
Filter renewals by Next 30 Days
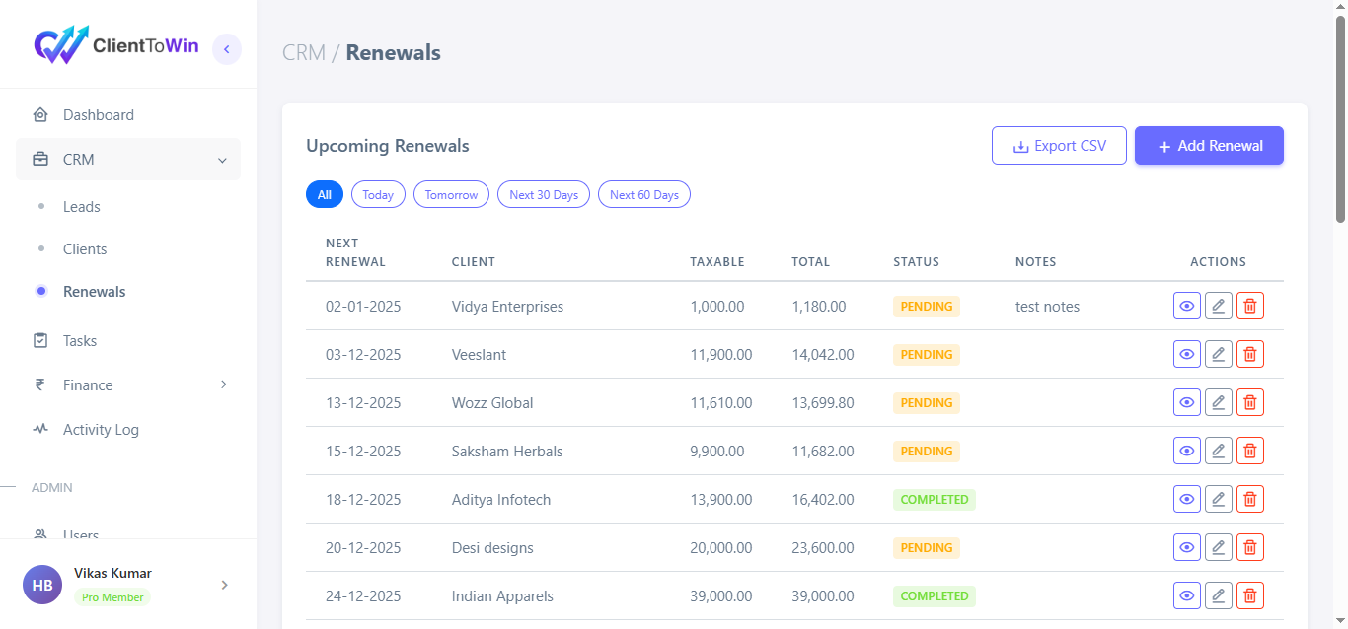(543, 194)
